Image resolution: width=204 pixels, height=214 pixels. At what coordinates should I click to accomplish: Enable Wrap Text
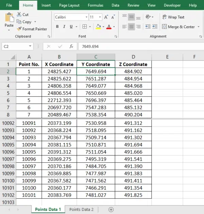point(173,17)
